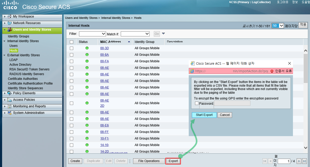
Task: Click status indicator for 00-3D host
Action: pyautogui.click(x=87, y=48)
